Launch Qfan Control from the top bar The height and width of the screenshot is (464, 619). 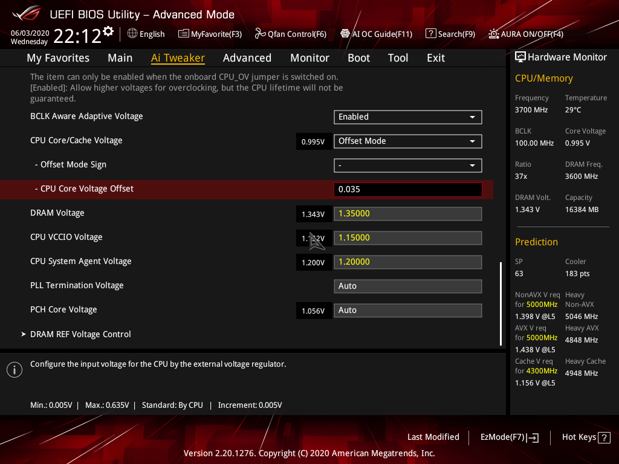pyautogui.click(x=290, y=34)
